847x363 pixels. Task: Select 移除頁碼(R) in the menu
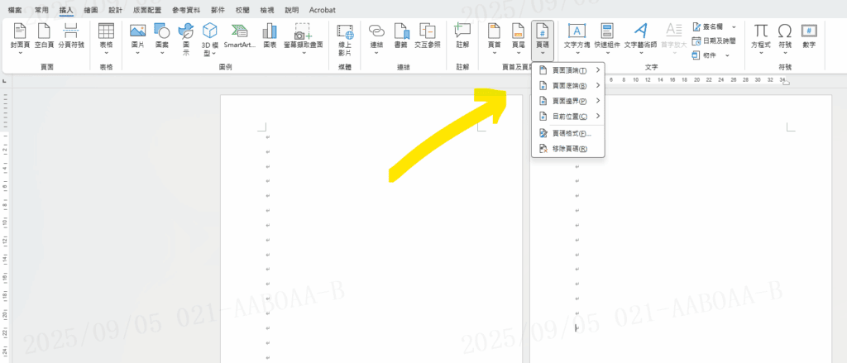(x=569, y=149)
